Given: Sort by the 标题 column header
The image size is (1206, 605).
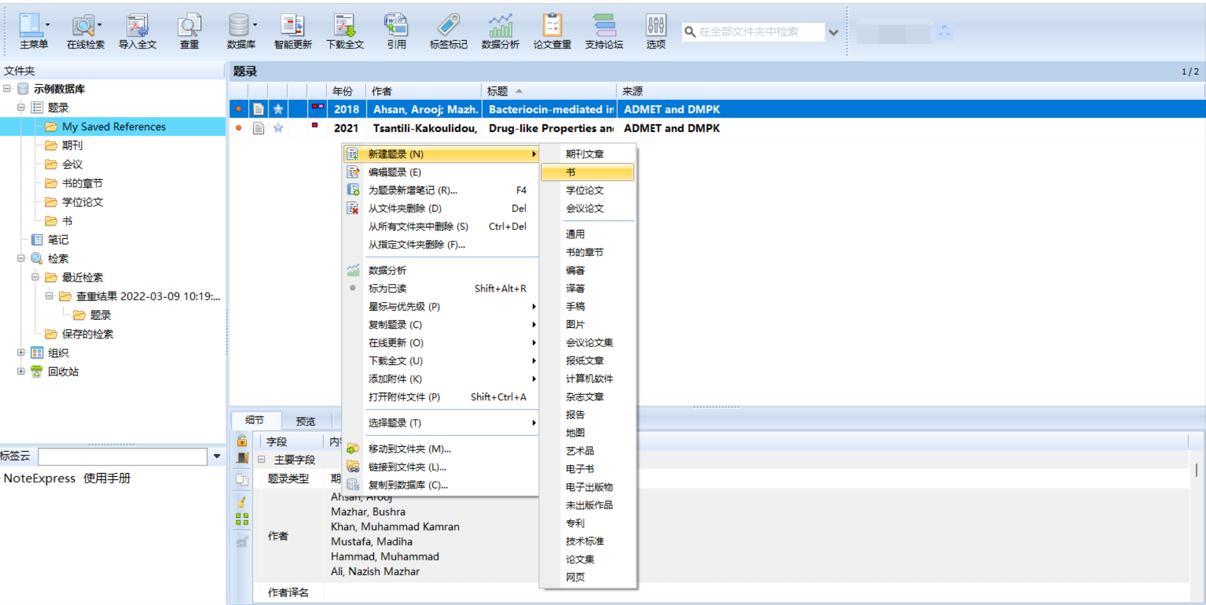Looking at the screenshot, I should click(549, 91).
